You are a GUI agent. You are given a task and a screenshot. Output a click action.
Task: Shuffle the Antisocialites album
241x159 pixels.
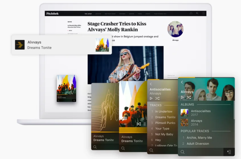[x=157, y=98]
